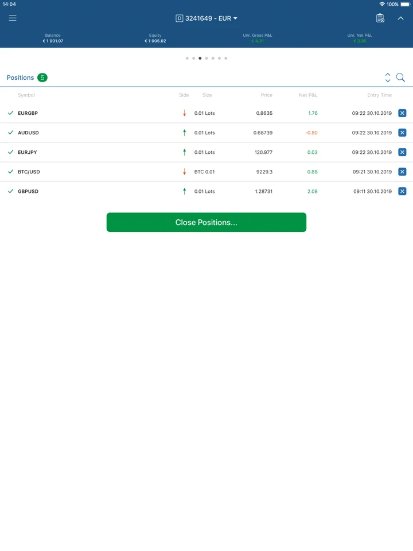Collapse the account summary header chevron

pyautogui.click(x=400, y=18)
